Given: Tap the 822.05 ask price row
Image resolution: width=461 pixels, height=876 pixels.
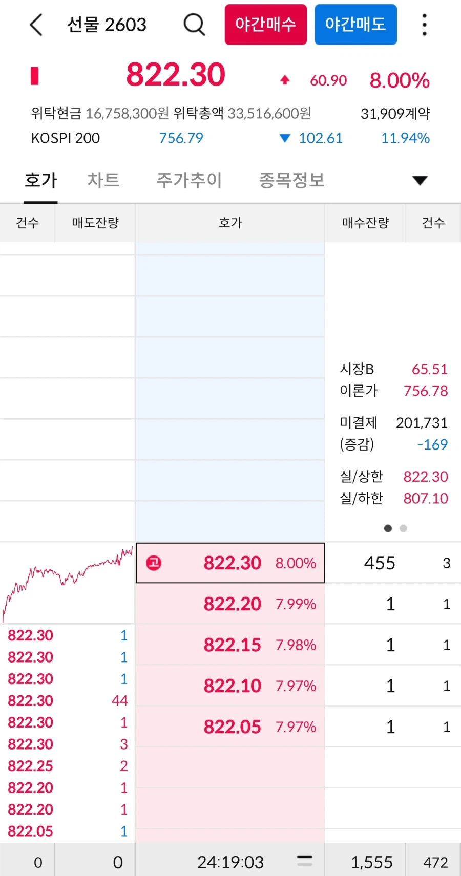Looking at the screenshot, I should tap(230, 727).
